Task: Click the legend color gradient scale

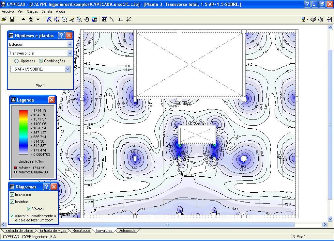Action: point(23,132)
